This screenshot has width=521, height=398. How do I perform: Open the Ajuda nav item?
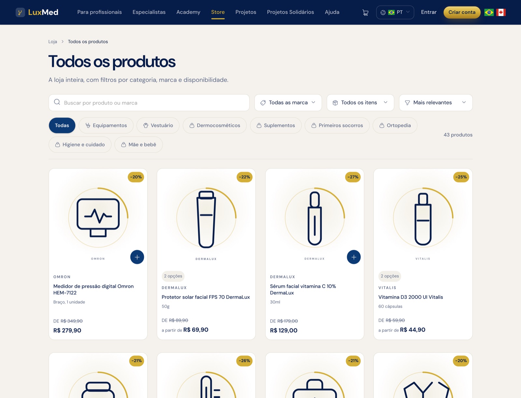tap(332, 12)
